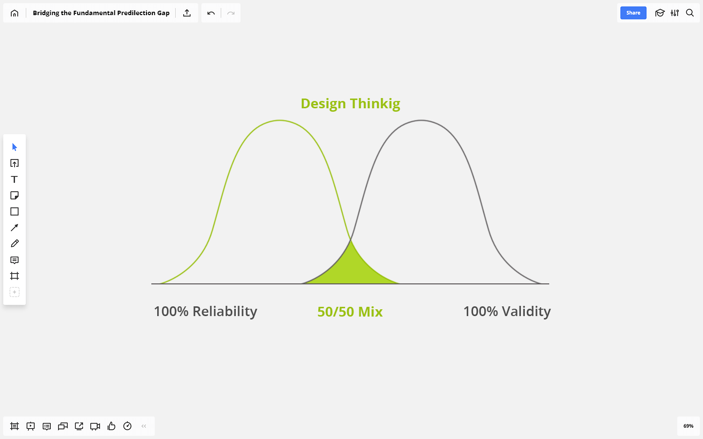The image size is (703, 439).
Task: Open the frames list in the bottom toolbar
Action: pyautogui.click(x=15, y=426)
